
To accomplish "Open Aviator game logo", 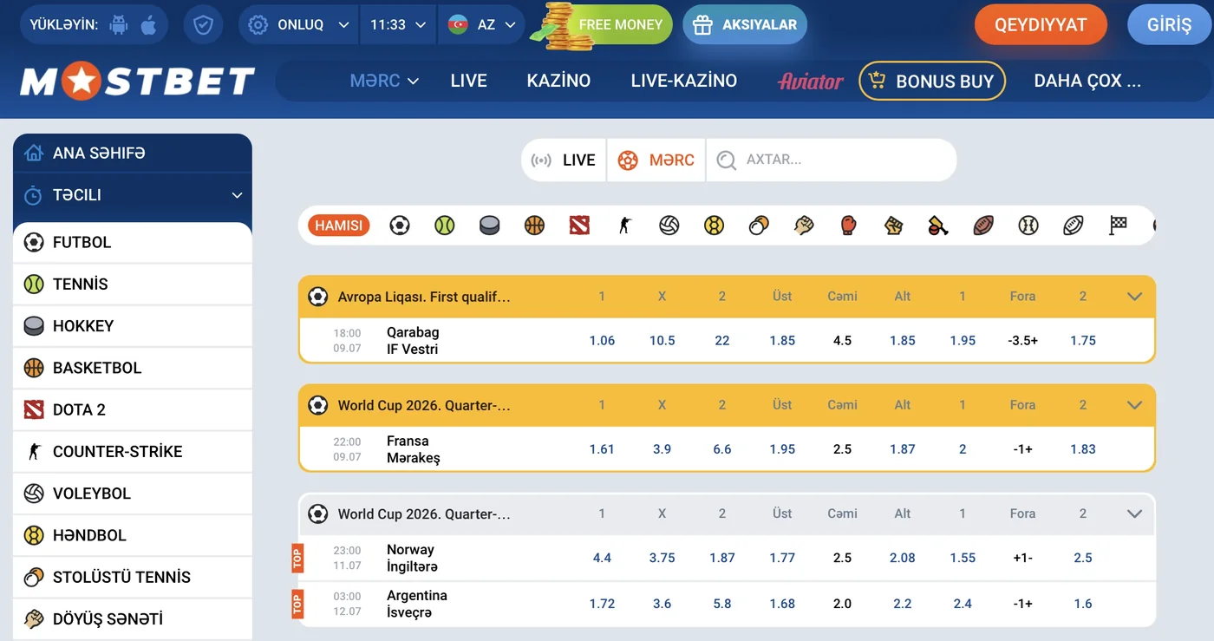I will (811, 82).
